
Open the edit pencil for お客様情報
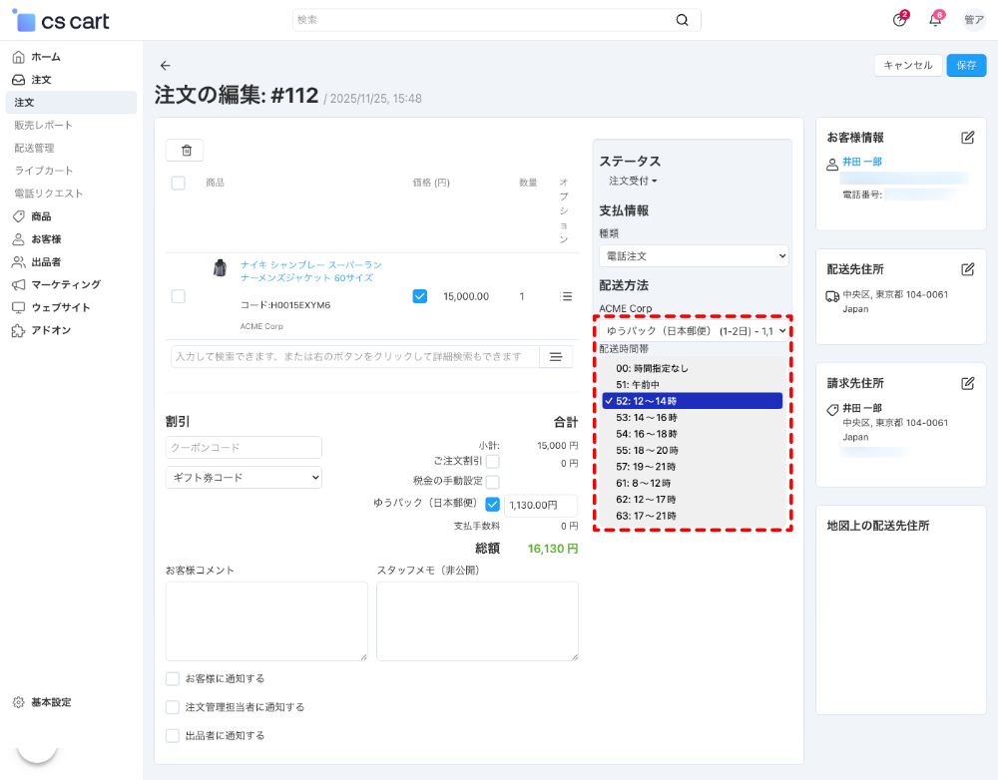pos(966,138)
